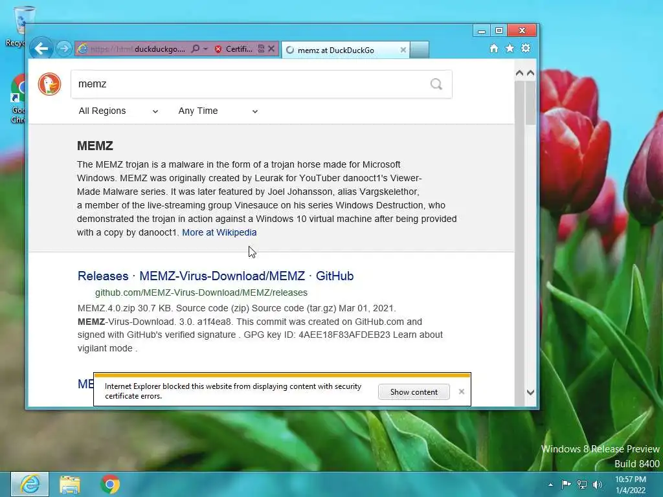The width and height of the screenshot is (663, 497).
Task: Open Internet Explorer from the taskbar
Action: click(x=30, y=484)
